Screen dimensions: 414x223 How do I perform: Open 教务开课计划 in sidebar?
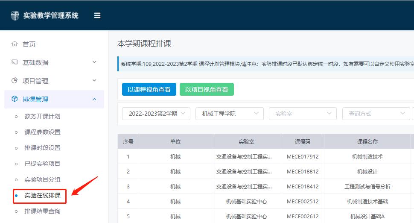[42, 116]
